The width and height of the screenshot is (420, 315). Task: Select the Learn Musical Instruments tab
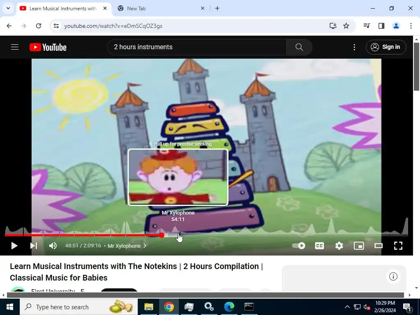click(63, 9)
